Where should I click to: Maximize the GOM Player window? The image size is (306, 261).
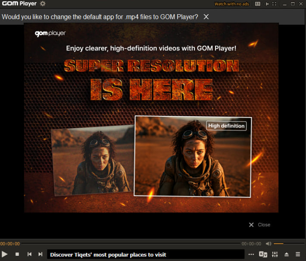pos(293,4)
